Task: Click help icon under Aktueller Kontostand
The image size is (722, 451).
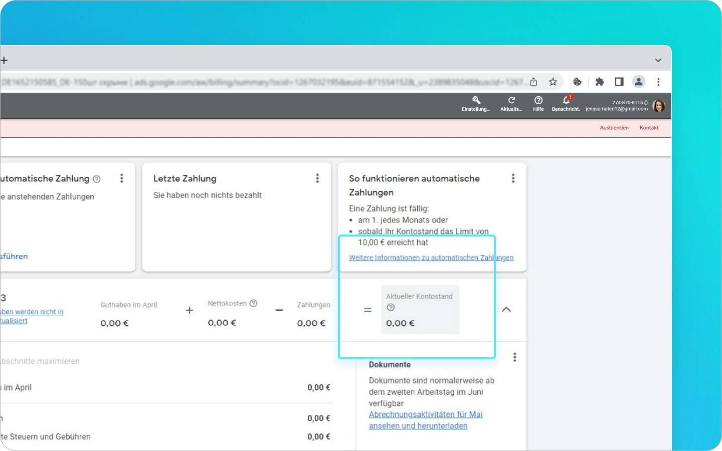Action: coord(391,307)
